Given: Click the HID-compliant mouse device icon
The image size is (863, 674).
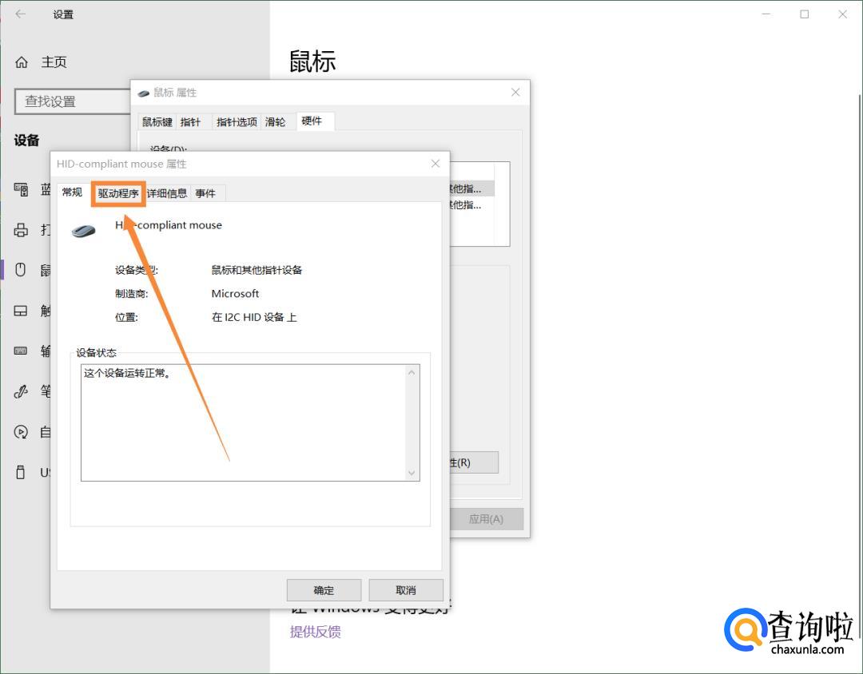Looking at the screenshot, I should 83,231.
